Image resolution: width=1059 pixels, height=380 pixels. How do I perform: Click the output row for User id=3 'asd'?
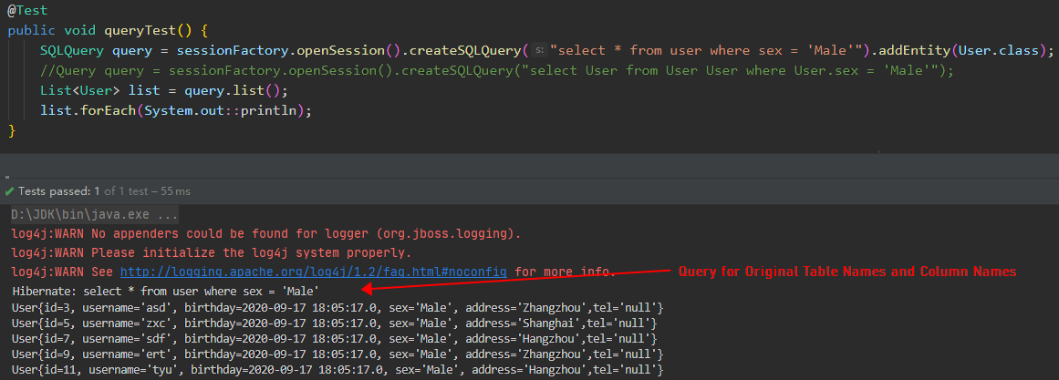click(x=337, y=308)
